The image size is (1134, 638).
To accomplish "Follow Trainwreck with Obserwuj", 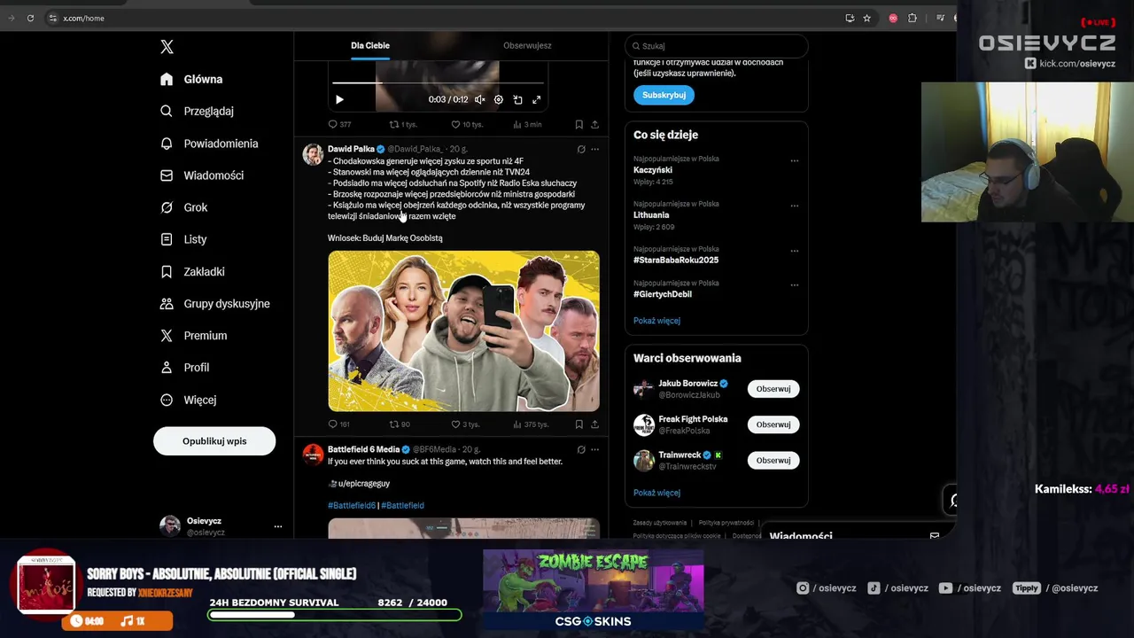I will click(x=773, y=461).
